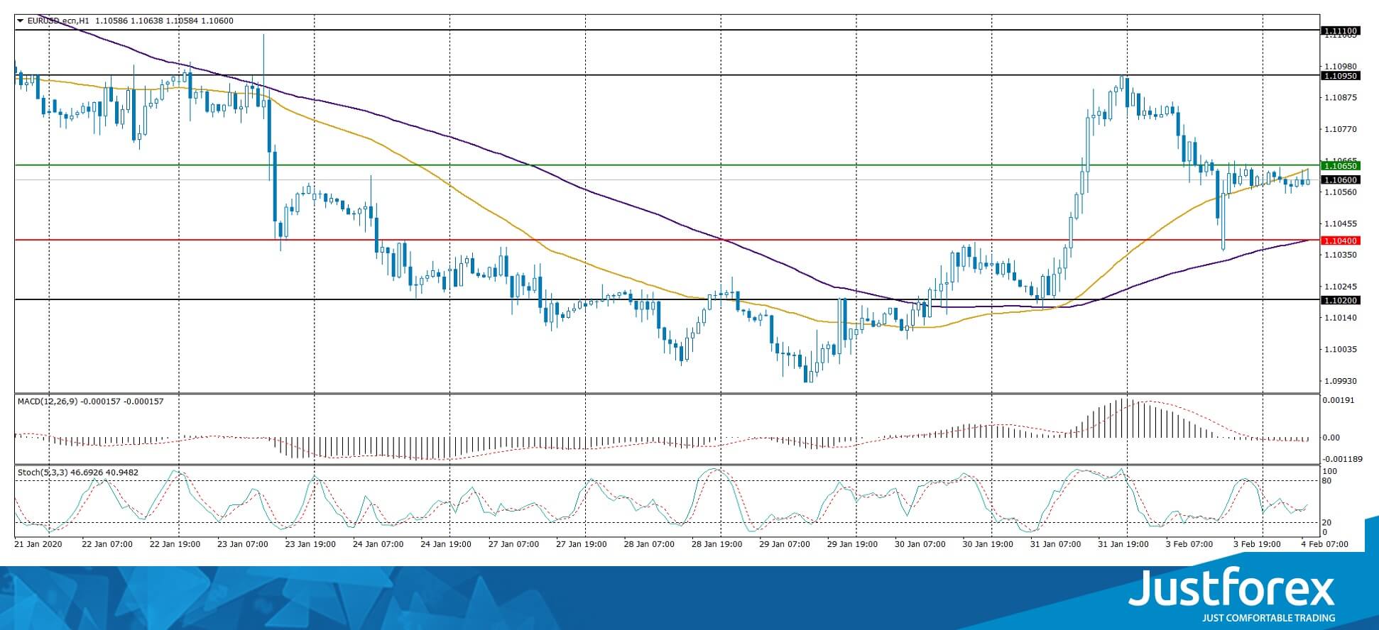The image size is (1379, 630).
Task: Click price scale value 1.10140
Action: [1341, 318]
